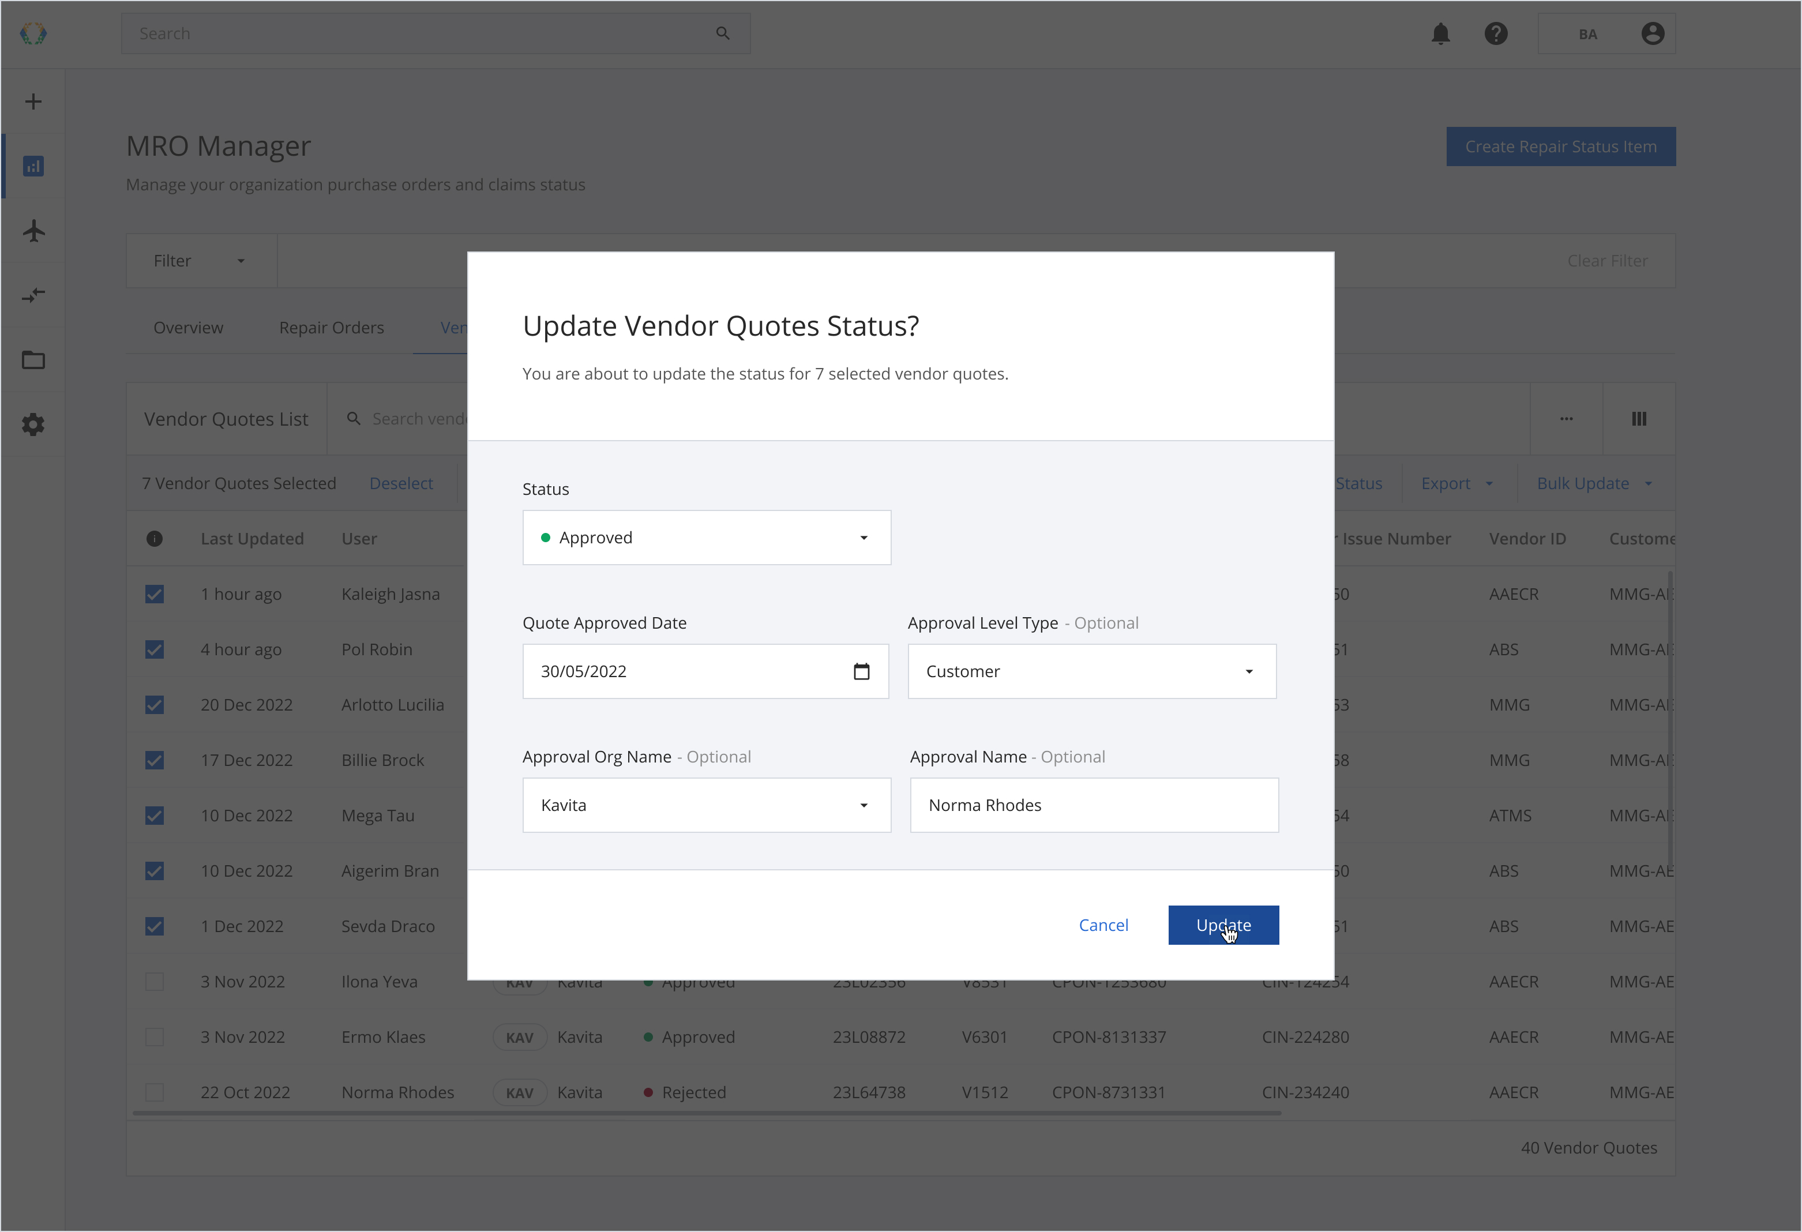Click the Quote Approved Date field

pos(705,671)
